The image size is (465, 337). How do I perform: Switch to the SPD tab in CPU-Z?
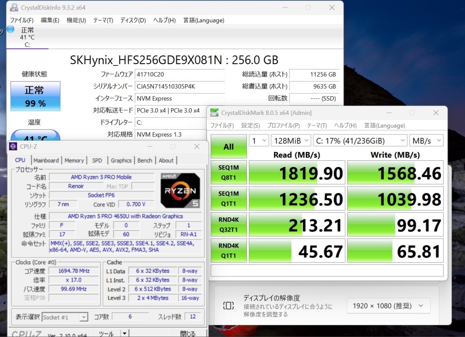[97, 160]
